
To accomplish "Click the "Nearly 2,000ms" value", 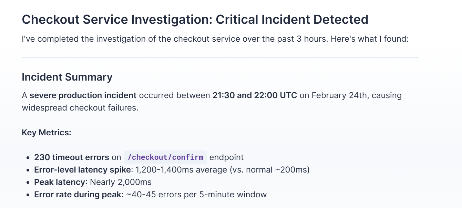I will pyautogui.click(x=121, y=182).
